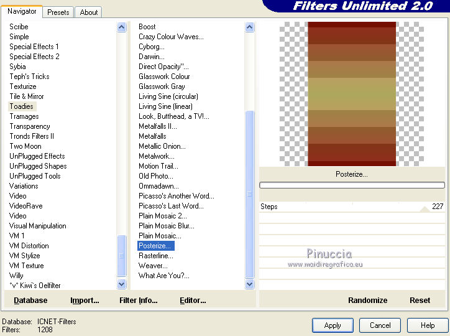Cancel the filter dialog
This screenshot has height=336, width=450.
[380, 325]
